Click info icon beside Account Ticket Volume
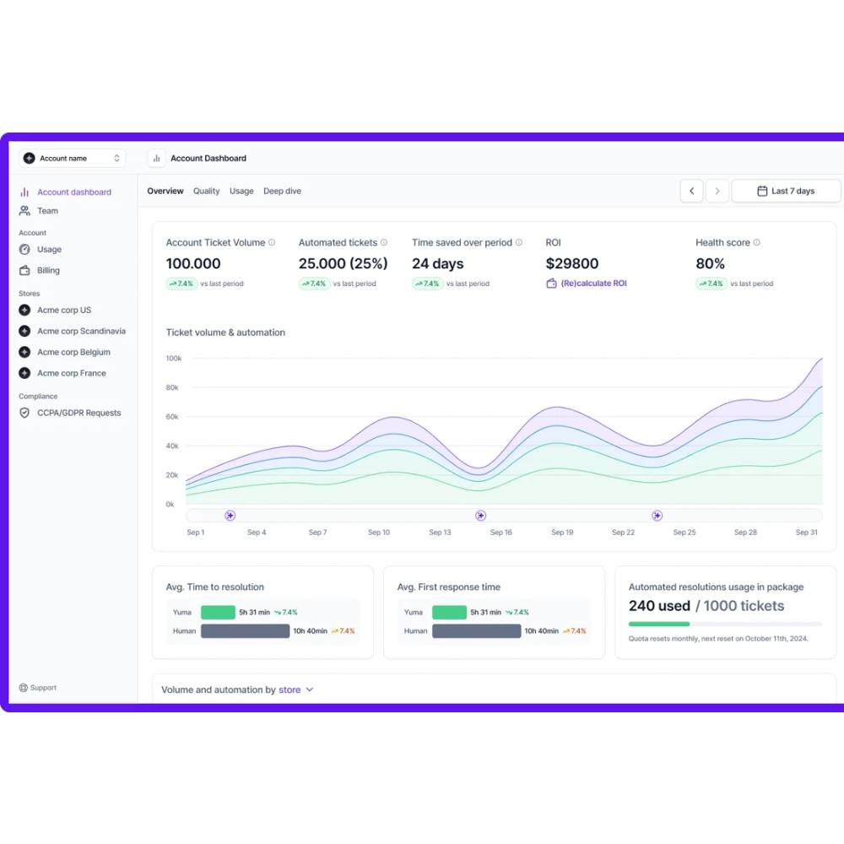The width and height of the screenshot is (844, 844). coord(272,243)
